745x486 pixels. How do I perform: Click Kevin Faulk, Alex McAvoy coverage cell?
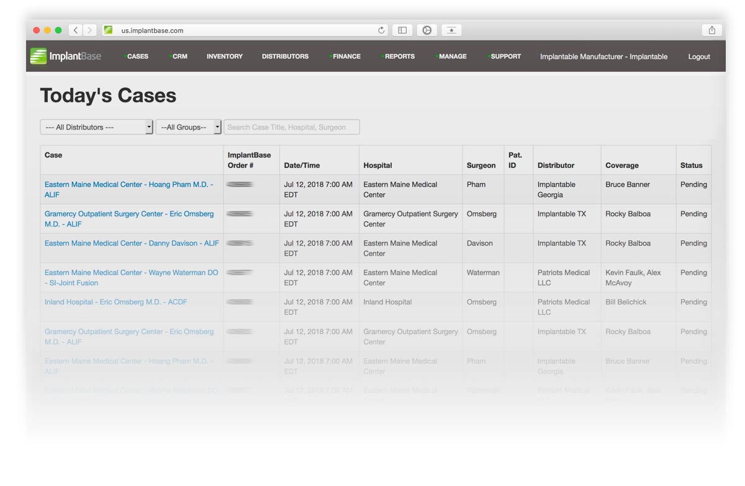[633, 278]
